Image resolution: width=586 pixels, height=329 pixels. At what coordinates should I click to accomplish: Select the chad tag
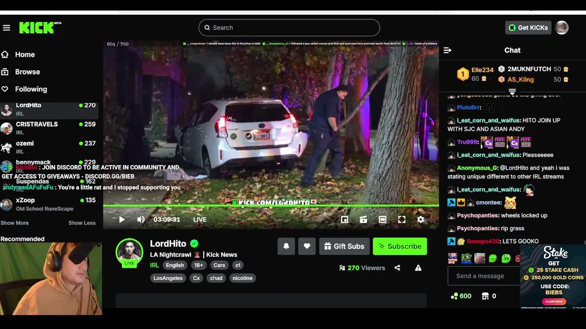coord(216,278)
